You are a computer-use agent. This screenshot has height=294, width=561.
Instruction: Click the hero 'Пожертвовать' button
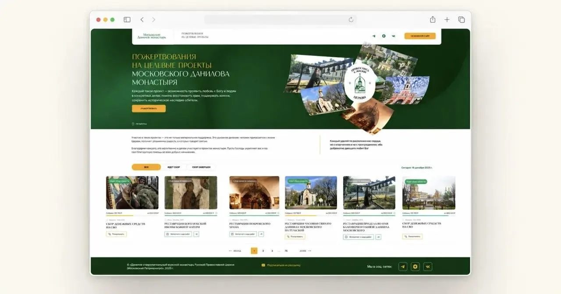click(x=149, y=108)
